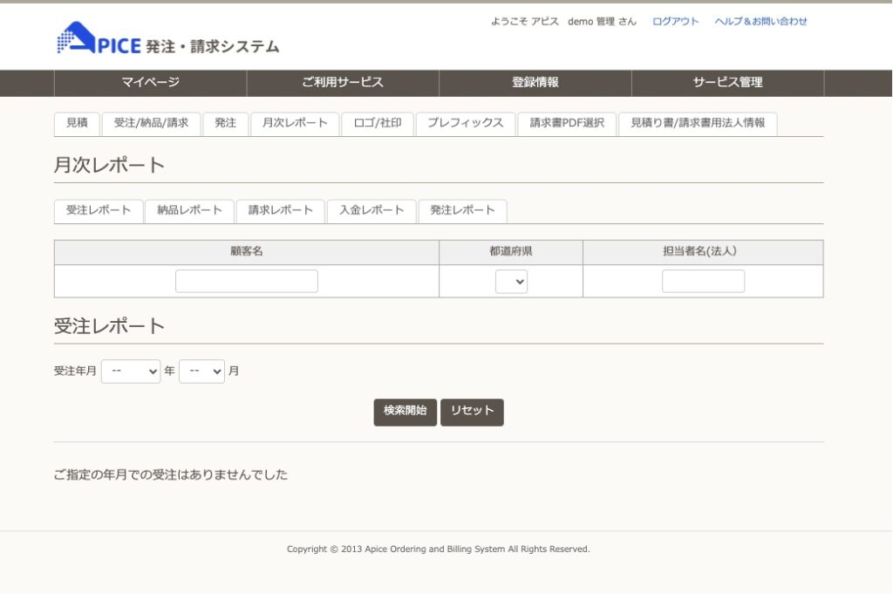
Task: Select the 月次レポート tab
Action: [x=295, y=124]
